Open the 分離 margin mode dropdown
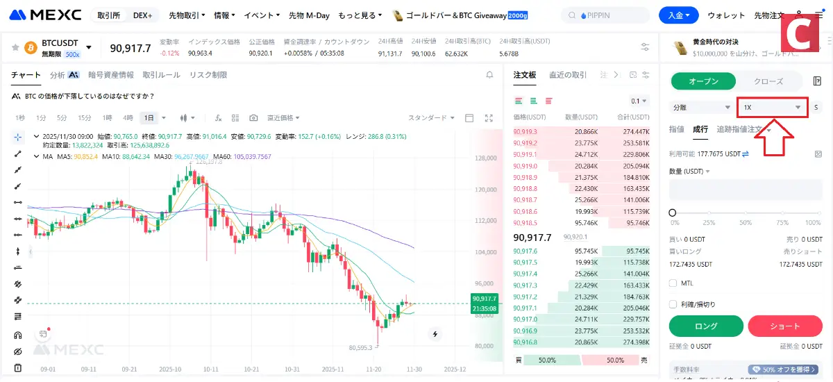The image size is (833, 382). (x=701, y=108)
